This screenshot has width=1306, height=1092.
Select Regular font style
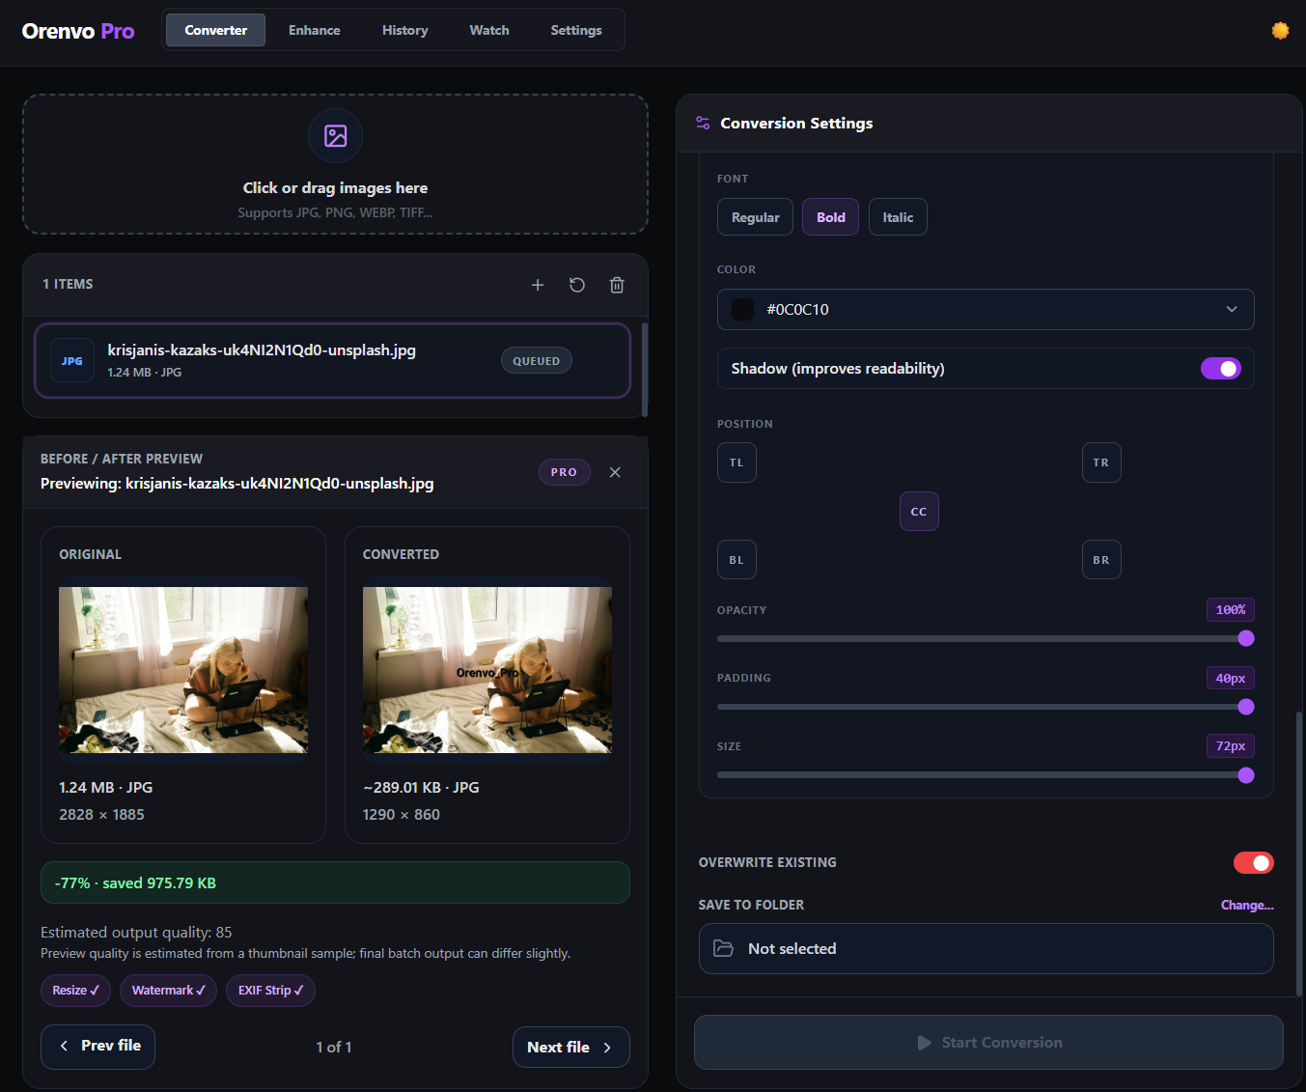pyautogui.click(x=755, y=217)
